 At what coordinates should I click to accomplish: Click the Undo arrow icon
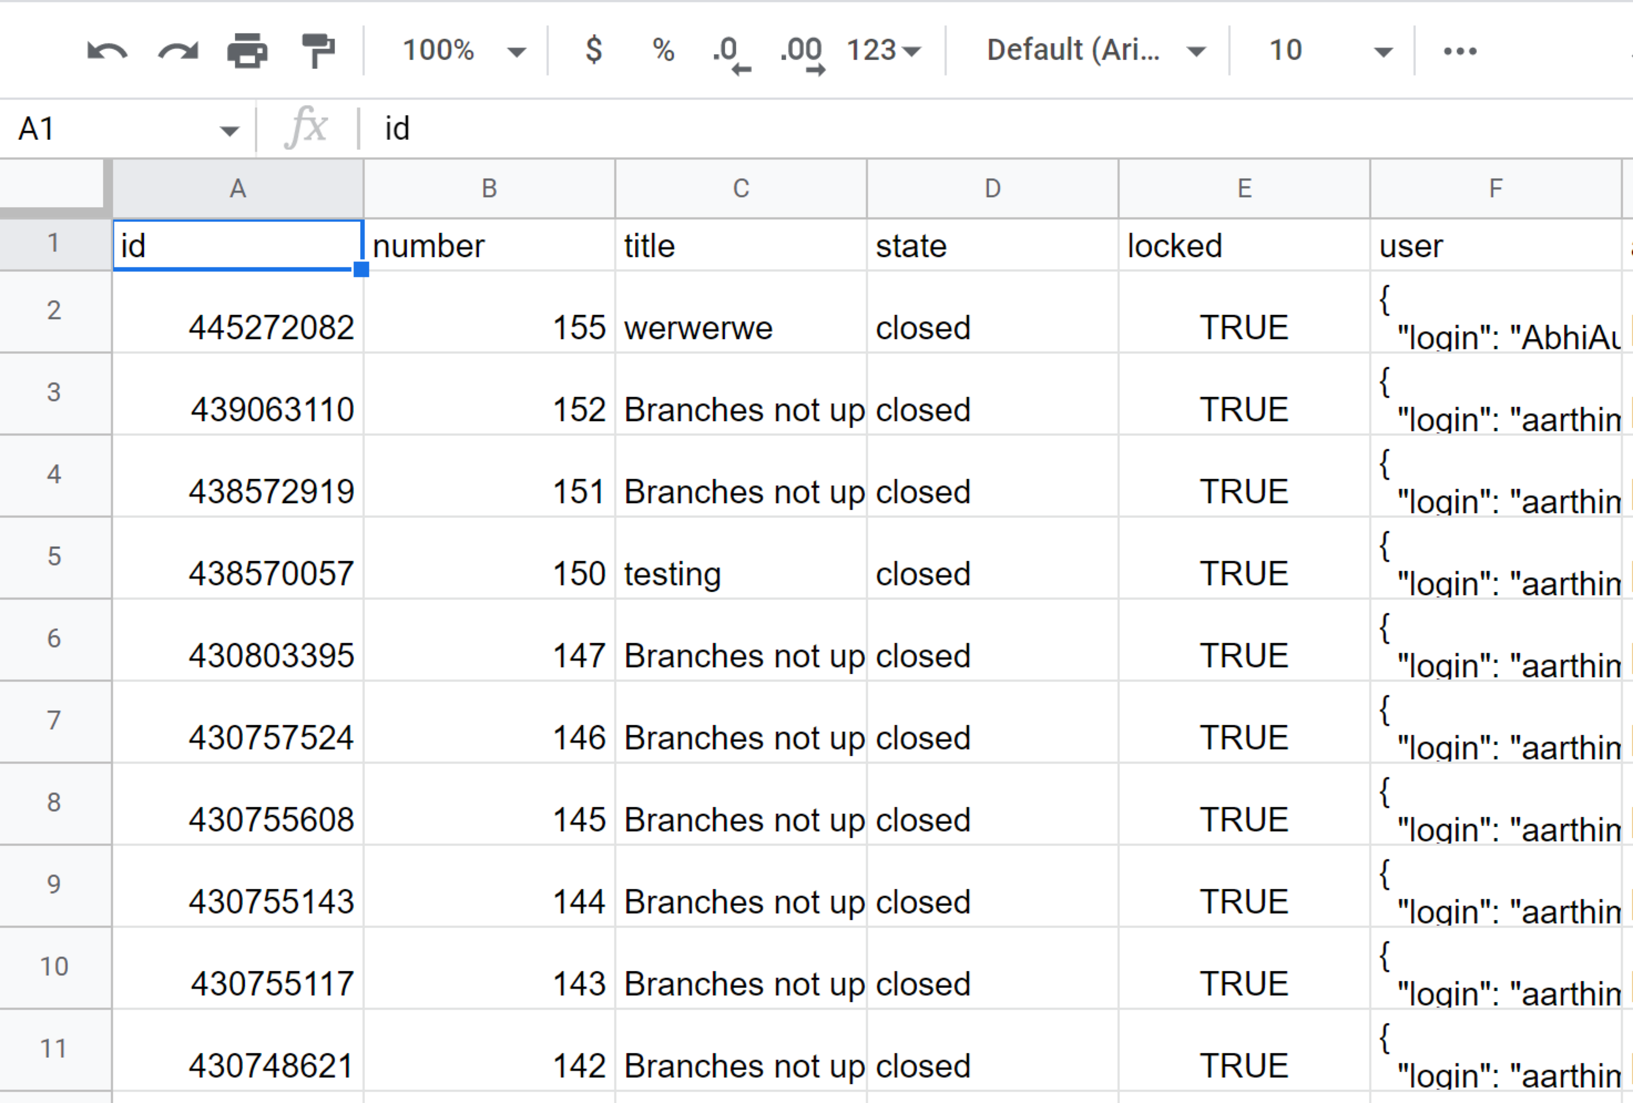pyautogui.click(x=107, y=51)
